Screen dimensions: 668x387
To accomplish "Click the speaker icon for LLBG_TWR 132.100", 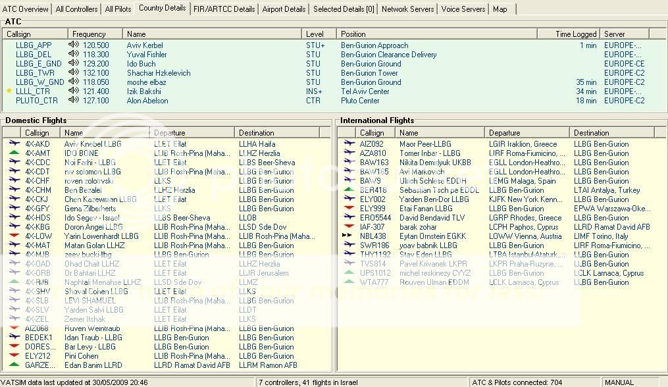I will point(73,73).
